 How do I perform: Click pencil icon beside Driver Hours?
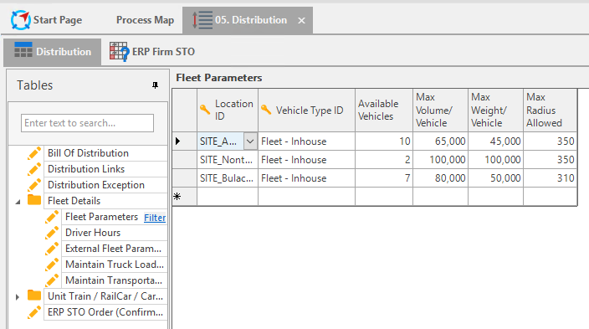point(52,233)
